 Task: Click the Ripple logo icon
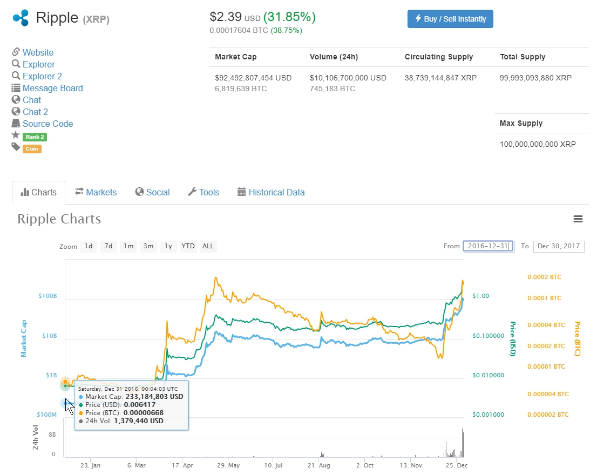point(21,18)
